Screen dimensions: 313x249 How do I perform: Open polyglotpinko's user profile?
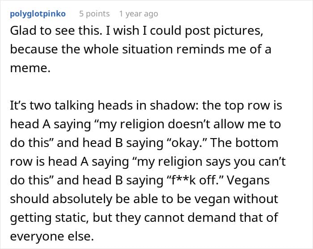pos(38,14)
